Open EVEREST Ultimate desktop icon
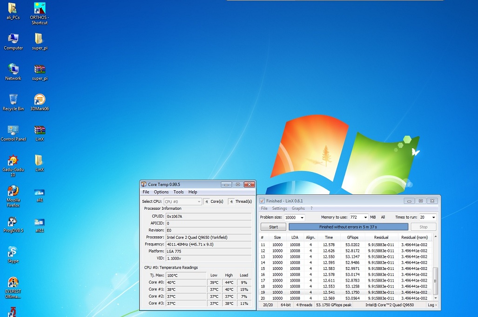The image size is (478, 317). (x=13, y=288)
